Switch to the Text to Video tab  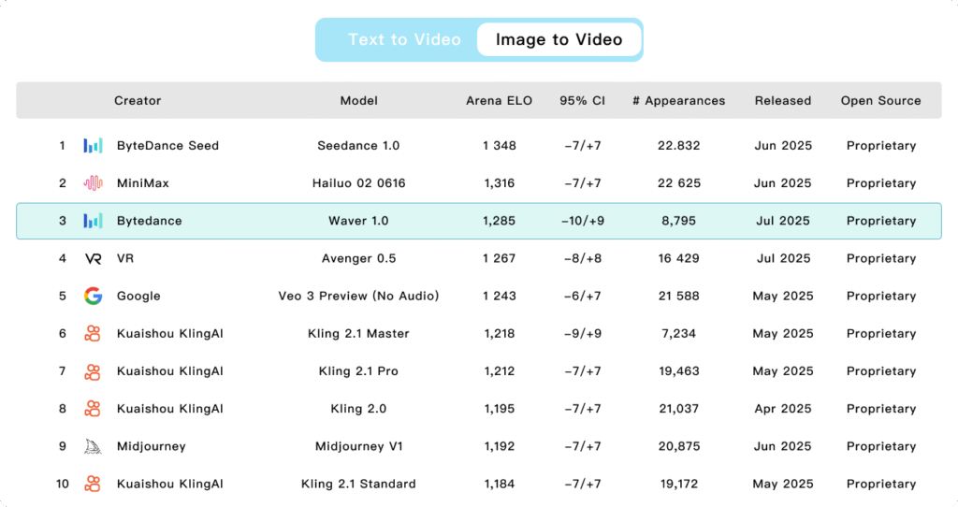pyautogui.click(x=404, y=39)
